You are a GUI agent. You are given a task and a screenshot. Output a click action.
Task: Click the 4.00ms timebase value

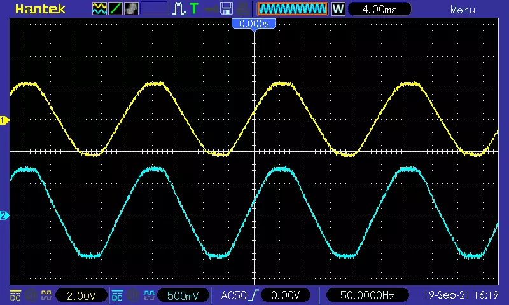(x=379, y=9)
